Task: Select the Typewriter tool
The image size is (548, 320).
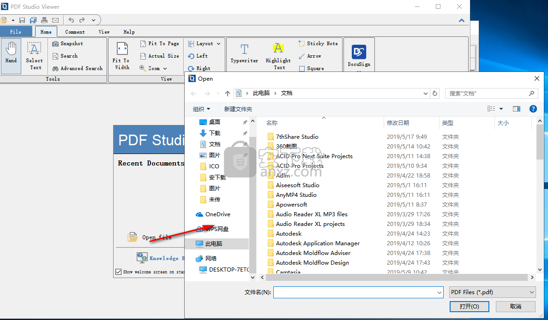Action: point(244,53)
